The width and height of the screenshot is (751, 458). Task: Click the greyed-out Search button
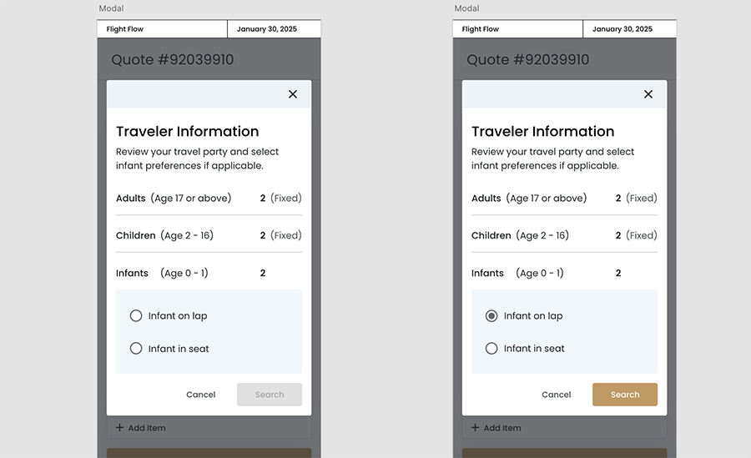270,395
